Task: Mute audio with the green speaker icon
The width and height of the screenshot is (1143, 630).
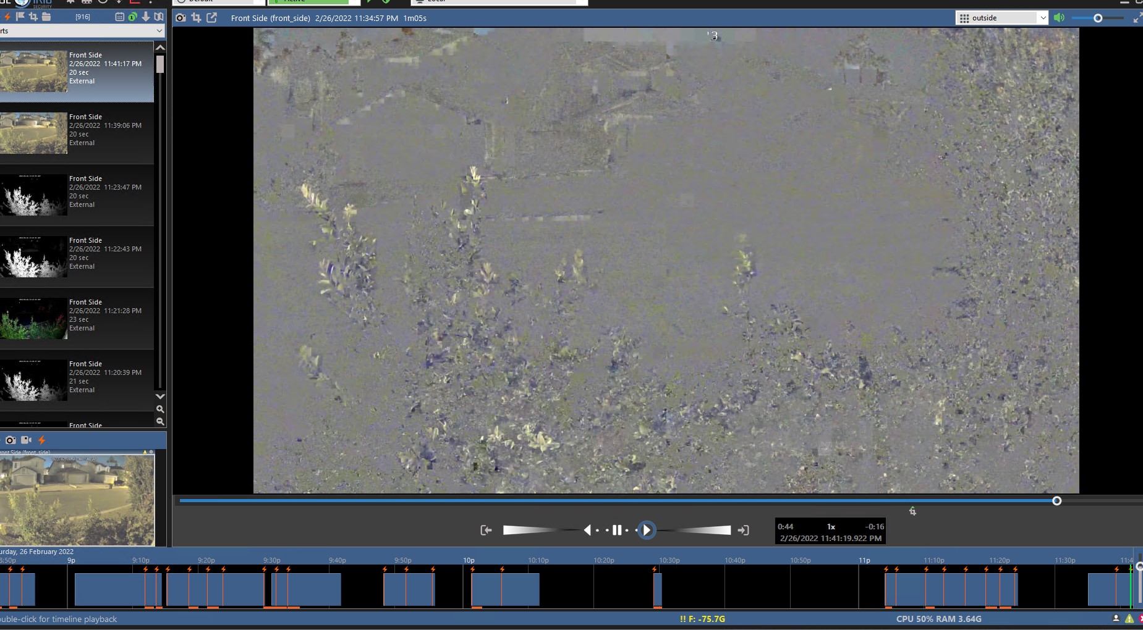Action: (x=1059, y=18)
